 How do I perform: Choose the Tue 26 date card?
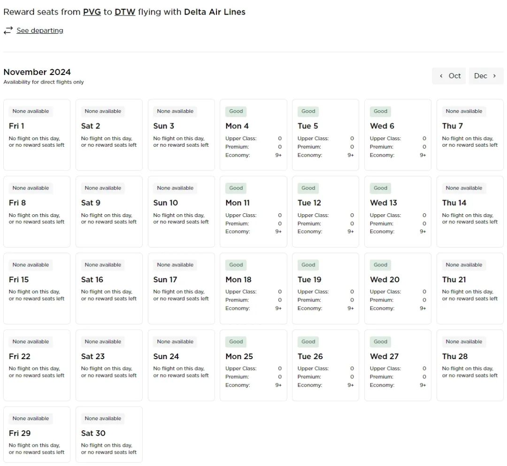click(325, 365)
